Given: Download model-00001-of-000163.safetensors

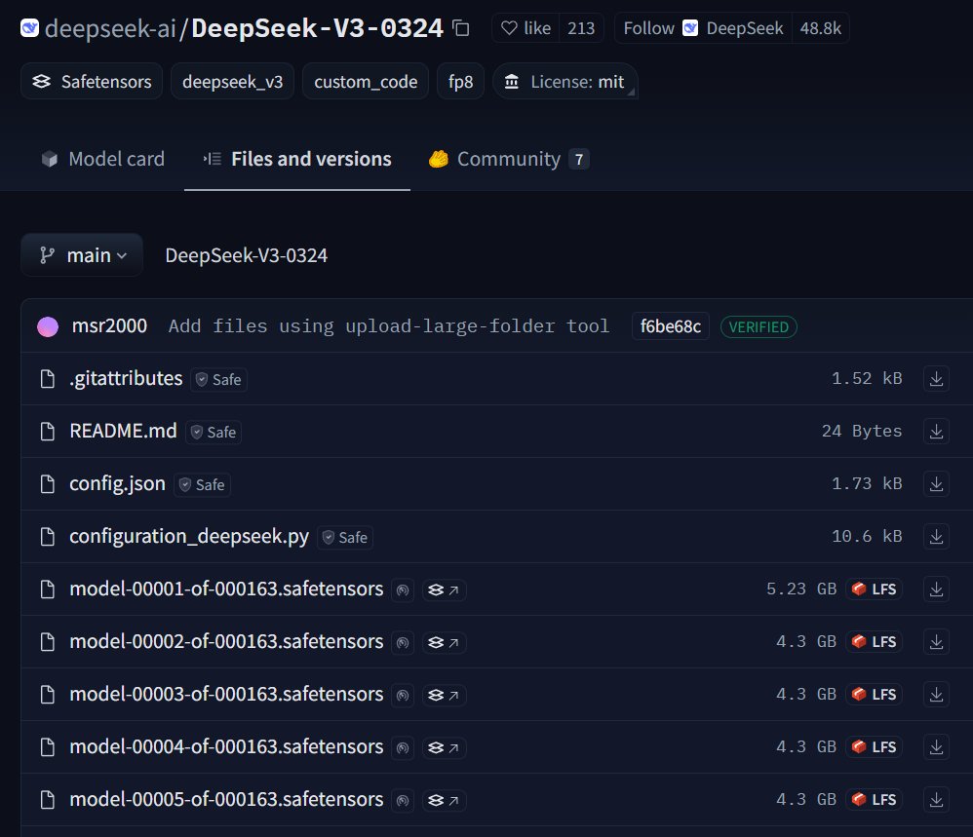Looking at the screenshot, I should coord(936,589).
